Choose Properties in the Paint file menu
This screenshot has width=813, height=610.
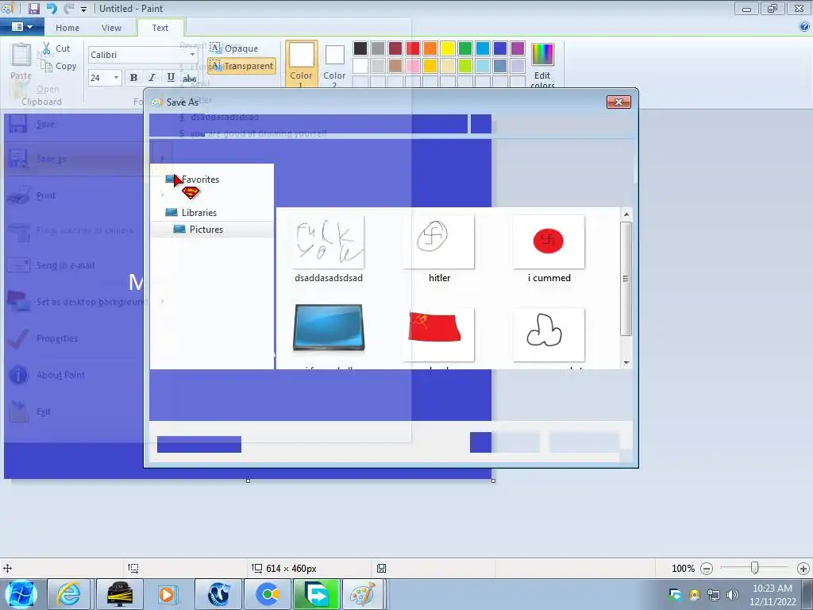(57, 338)
